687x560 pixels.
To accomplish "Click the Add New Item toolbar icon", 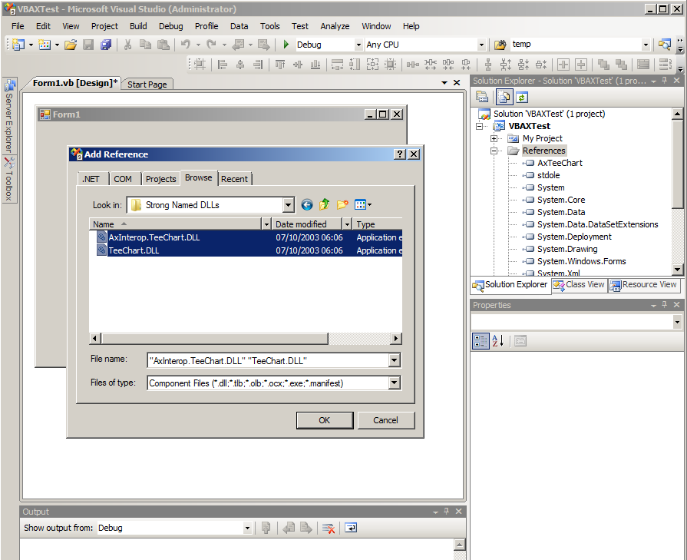I will coord(45,45).
